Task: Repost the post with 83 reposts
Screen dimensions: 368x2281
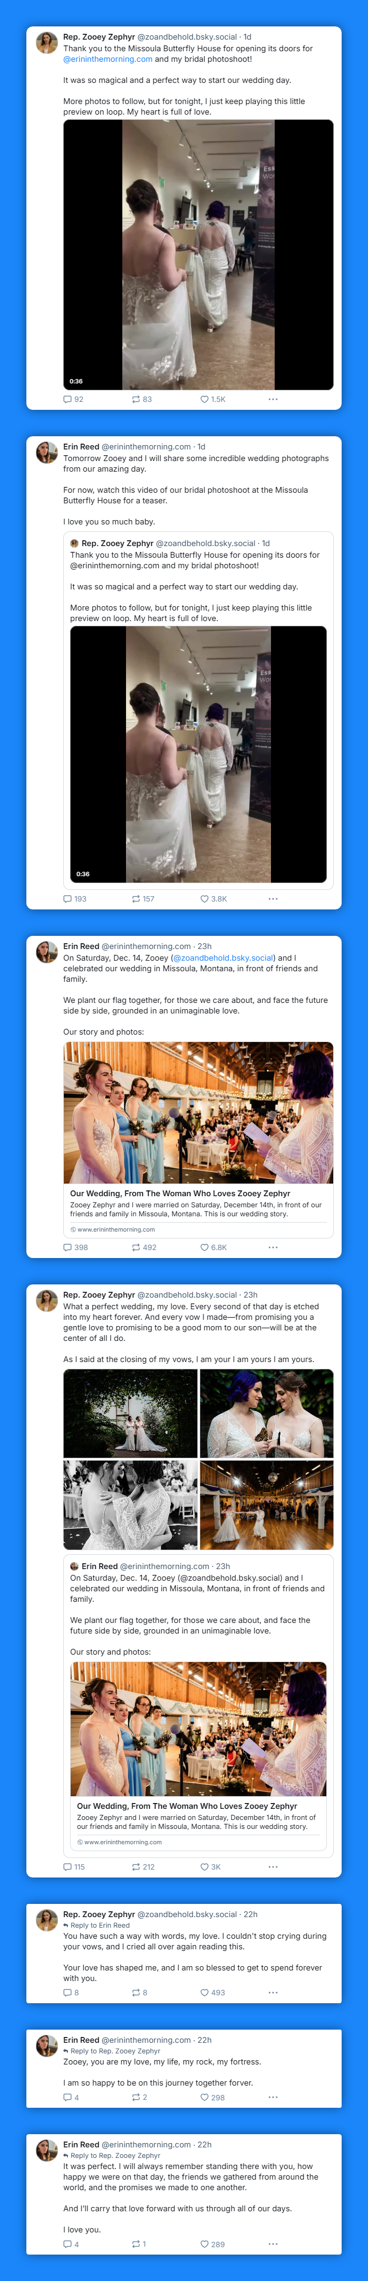Action: (x=136, y=399)
